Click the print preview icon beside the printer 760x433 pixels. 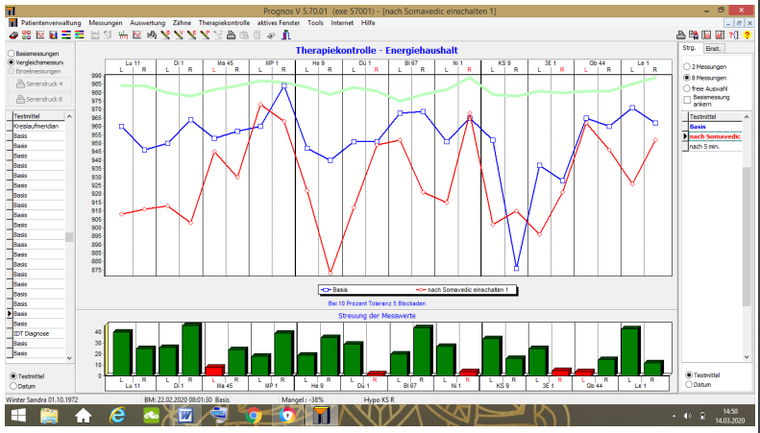(693, 35)
